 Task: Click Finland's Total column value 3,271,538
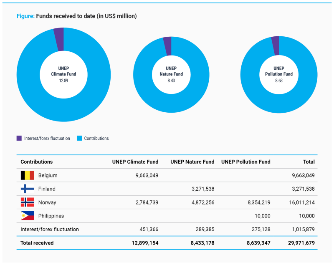click(304, 189)
